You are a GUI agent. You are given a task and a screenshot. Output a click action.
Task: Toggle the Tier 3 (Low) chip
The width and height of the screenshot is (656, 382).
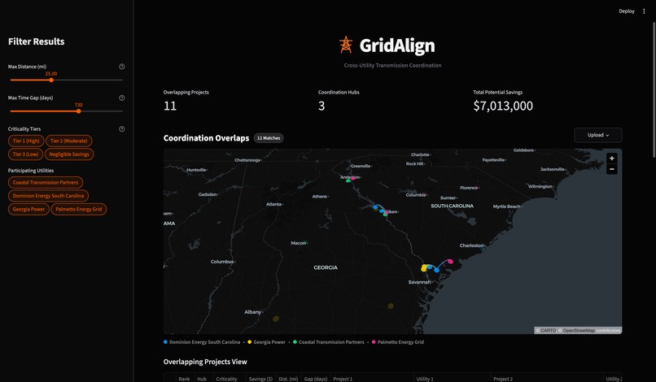[25, 154]
